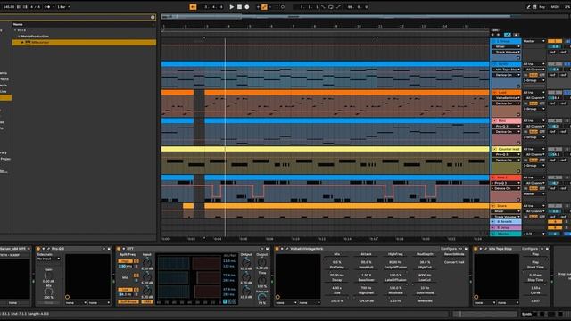The width and height of the screenshot is (571, 321).
Task: Click OTT Soft Knee button
Action: pos(128,302)
